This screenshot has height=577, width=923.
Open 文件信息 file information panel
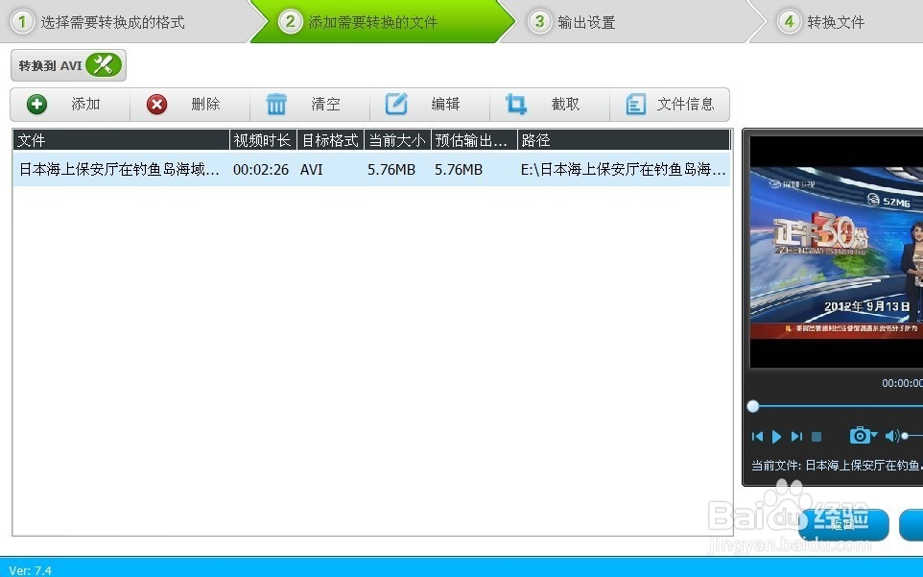click(x=635, y=105)
